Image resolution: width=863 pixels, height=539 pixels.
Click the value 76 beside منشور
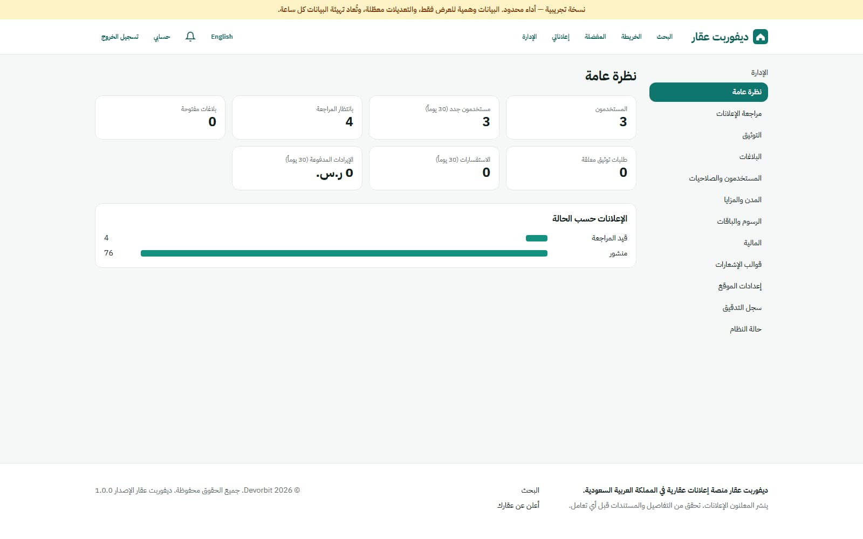[108, 253]
